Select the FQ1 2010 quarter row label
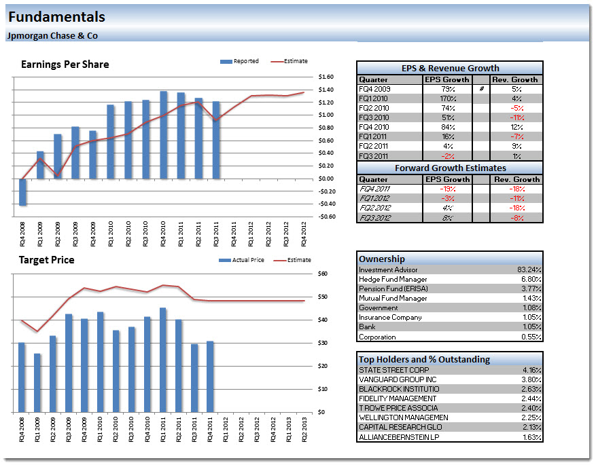The width and height of the screenshot is (596, 465). click(x=373, y=98)
